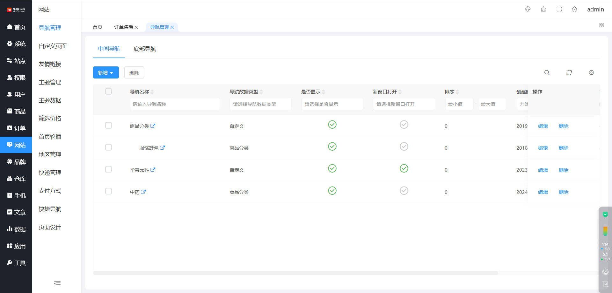The image size is (612, 293).
Task: Click the 删除 button next to 新增
Action: tap(134, 73)
